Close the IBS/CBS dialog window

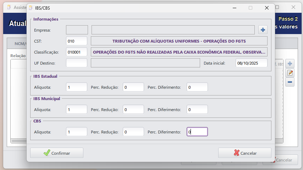267,7
